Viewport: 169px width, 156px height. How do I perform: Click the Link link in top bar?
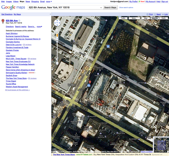(x=166, y=14)
